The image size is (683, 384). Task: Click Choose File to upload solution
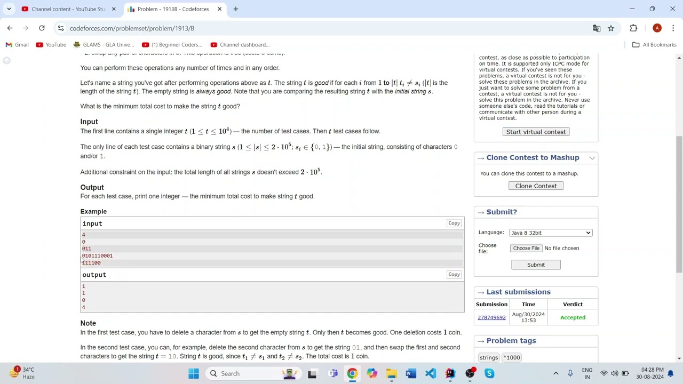tap(526, 248)
